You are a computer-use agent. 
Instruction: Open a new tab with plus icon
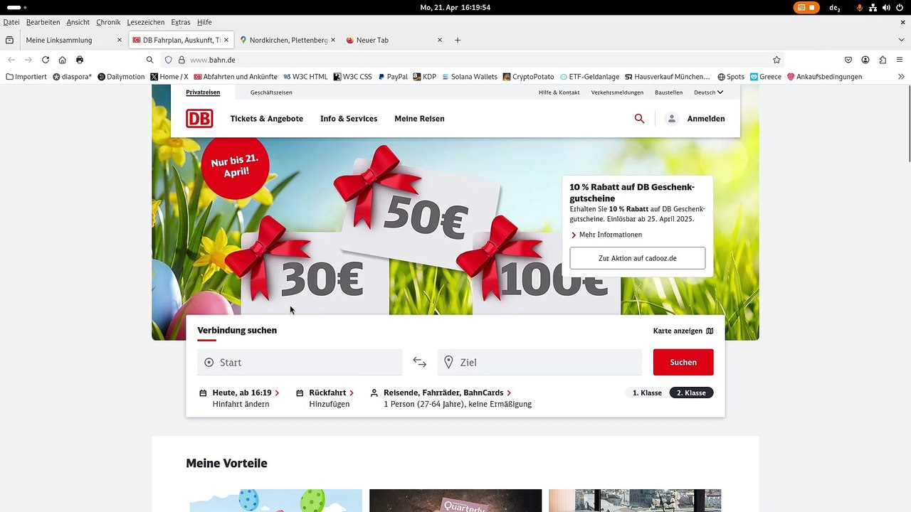tap(458, 40)
